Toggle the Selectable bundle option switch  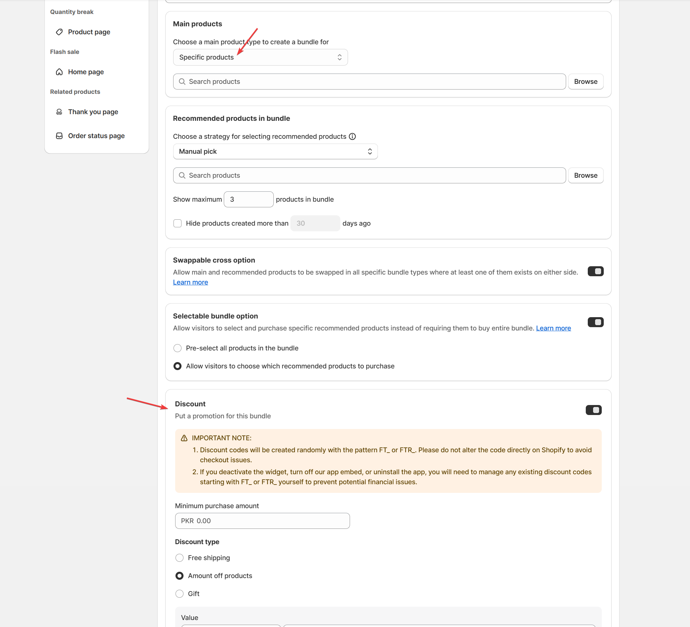pyautogui.click(x=595, y=322)
